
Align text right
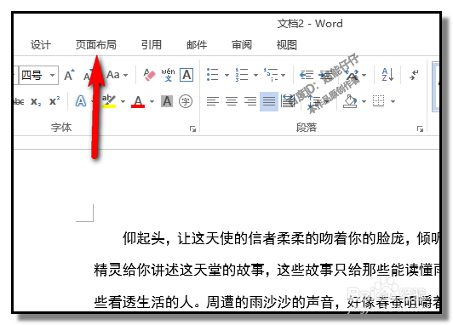(x=250, y=101)
